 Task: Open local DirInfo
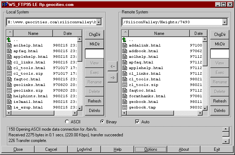click(x=95, y=111)
